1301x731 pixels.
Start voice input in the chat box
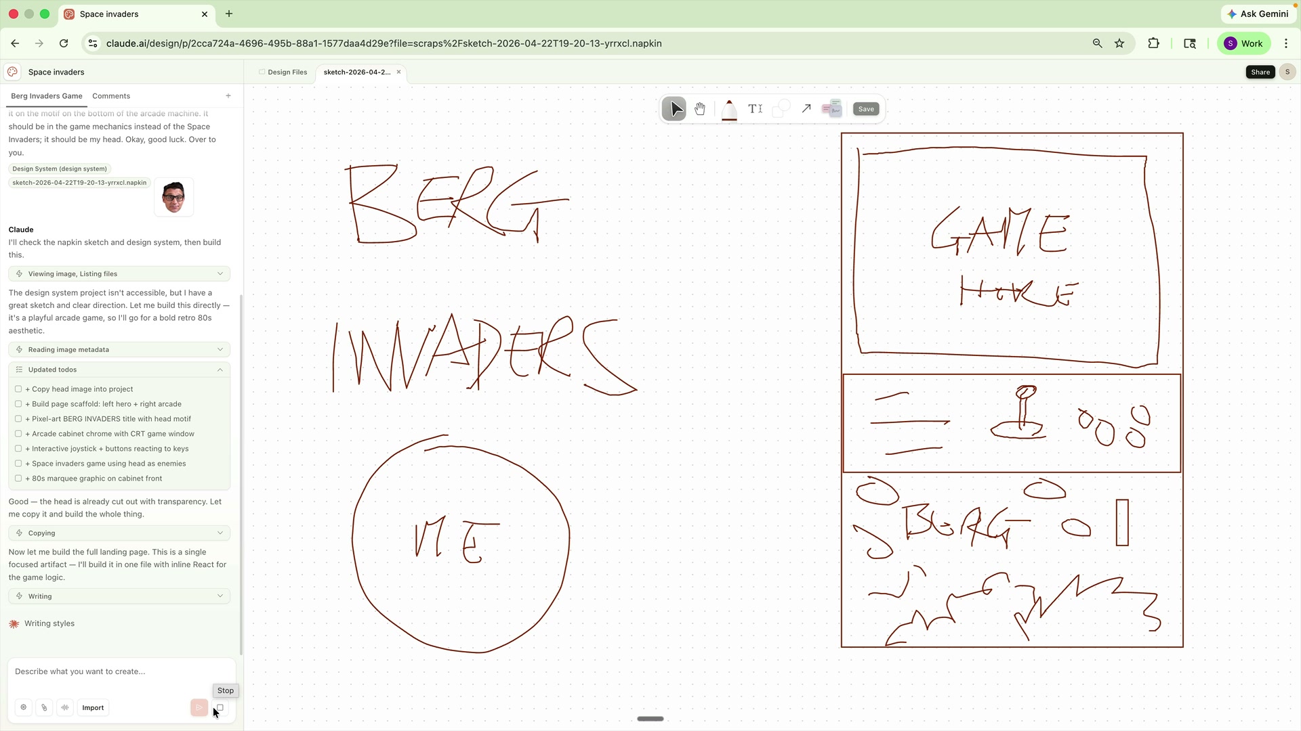65,707
